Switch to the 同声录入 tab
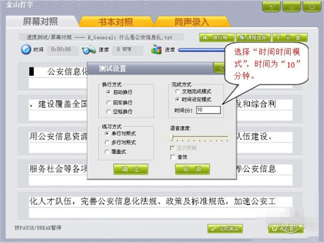Image resolution: width=324 pixels, height=243 pixels. point(192,22)
